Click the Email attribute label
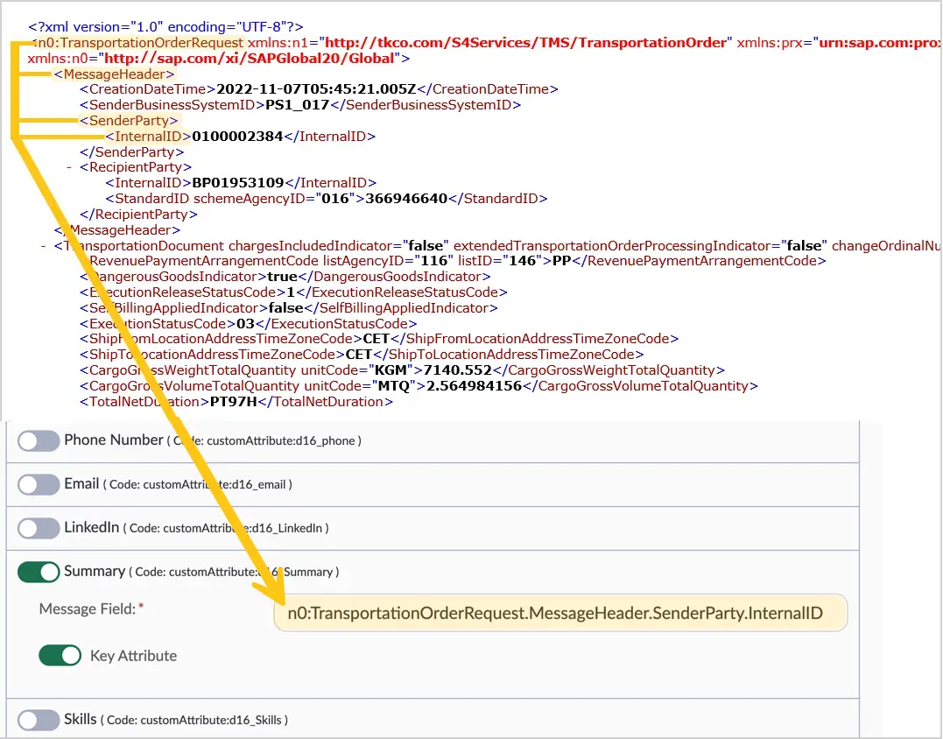 click(x=81, y=483)
